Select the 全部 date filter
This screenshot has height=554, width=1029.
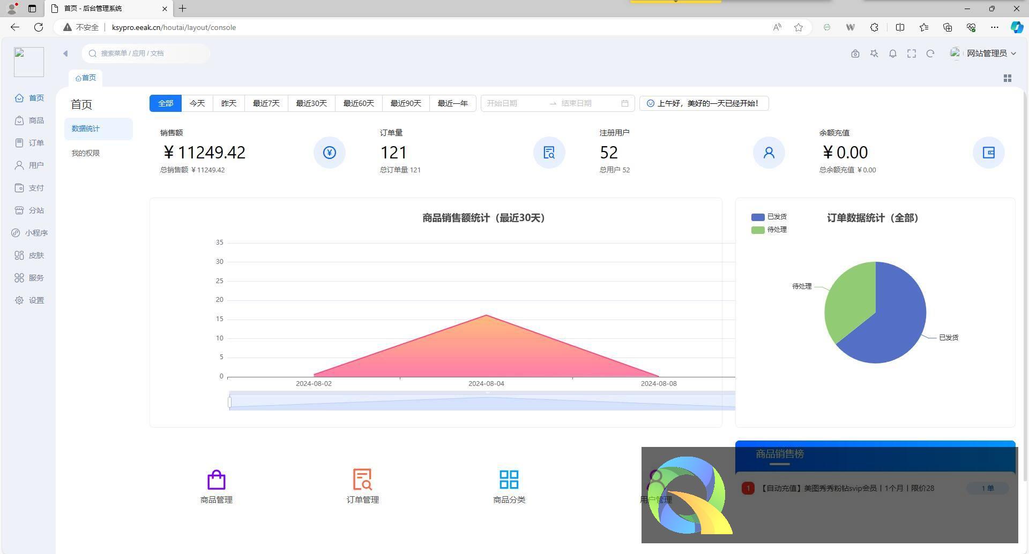coord(166,103)
